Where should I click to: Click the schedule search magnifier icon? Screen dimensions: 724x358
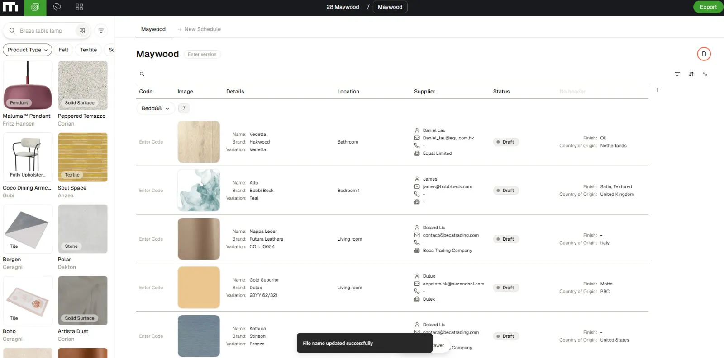(142, 74)
